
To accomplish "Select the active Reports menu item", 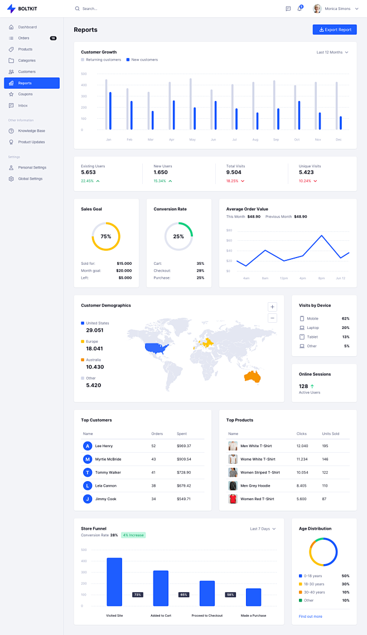I will [x=32, y=83].
